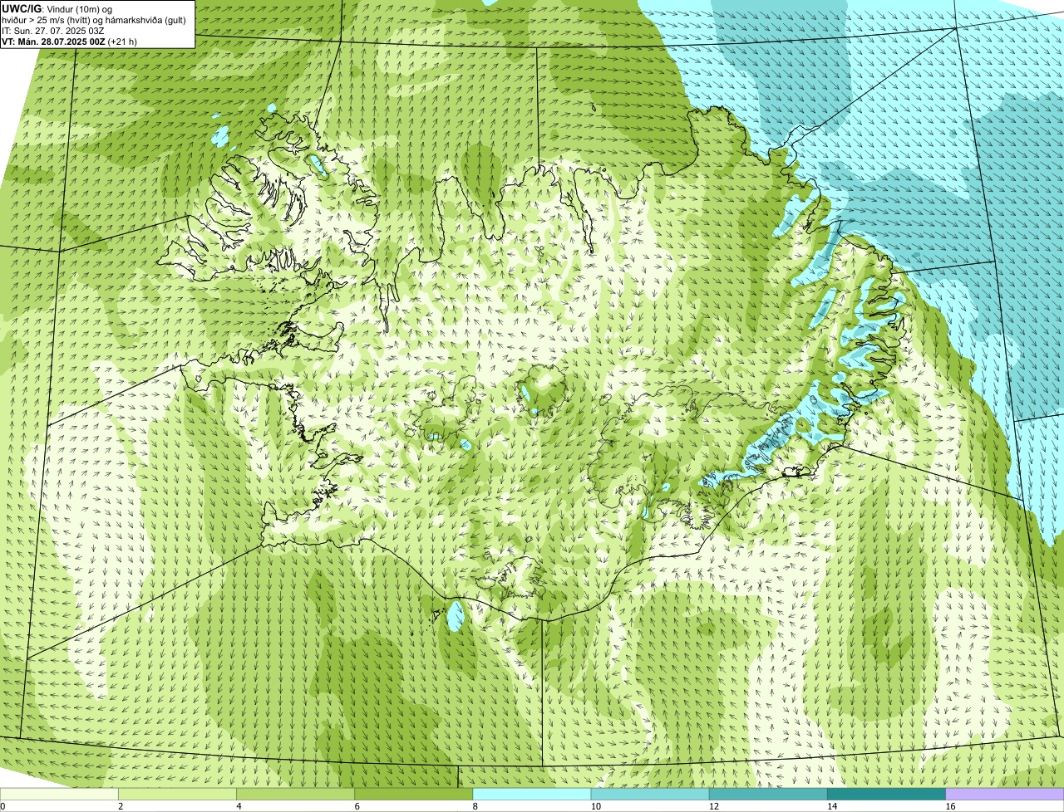Click the legend scale label '16'
Screen dimensions: 1064x812
point(950,806)
